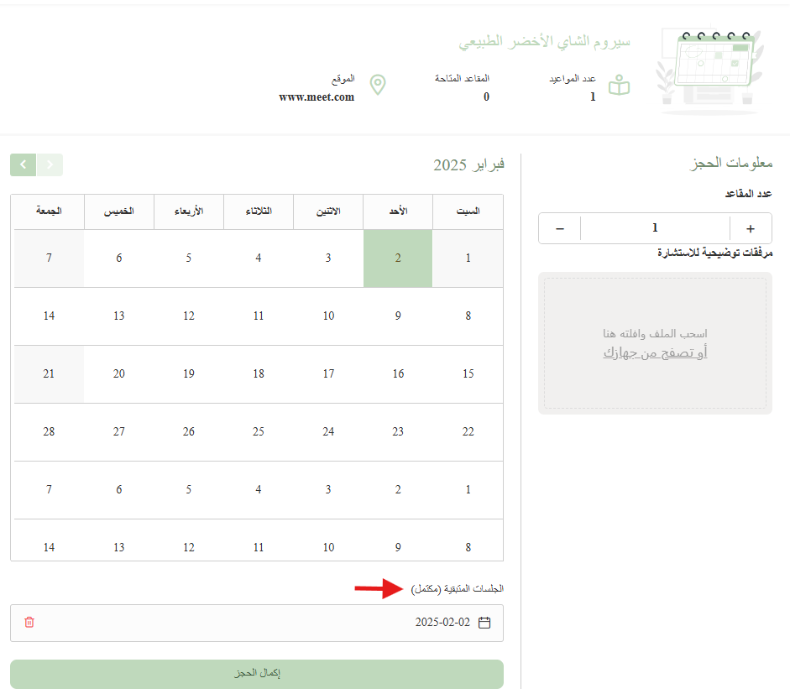Click the الجلسات المتبقية (مكتمل) label
790x694 pixels.
click(457, 588)
